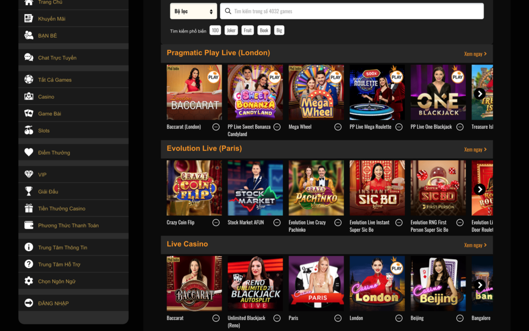Viewport: 529px width, 331px height.
Task: Open options icon beside Baccarat (London)
Action: coord(216,127)
